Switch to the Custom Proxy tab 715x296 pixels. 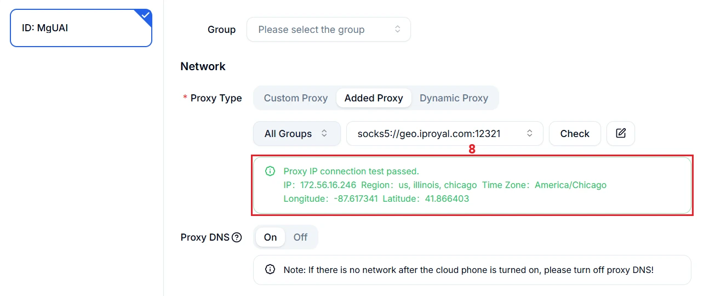(295, 98)
